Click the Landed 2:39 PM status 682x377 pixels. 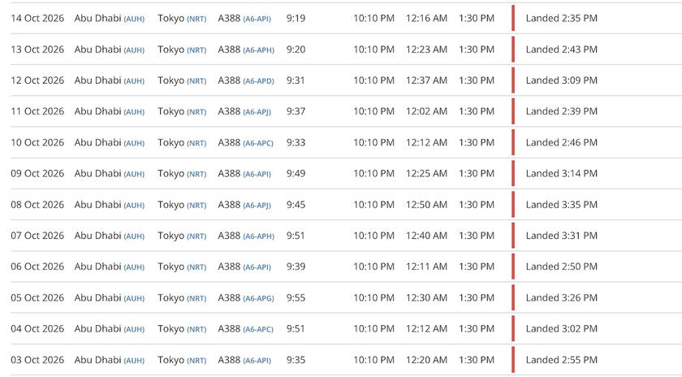point(562,111)
